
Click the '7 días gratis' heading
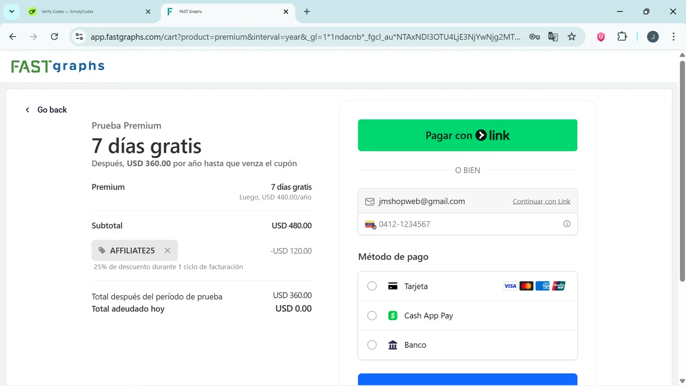pyautogui.click(x=146, y=146)
